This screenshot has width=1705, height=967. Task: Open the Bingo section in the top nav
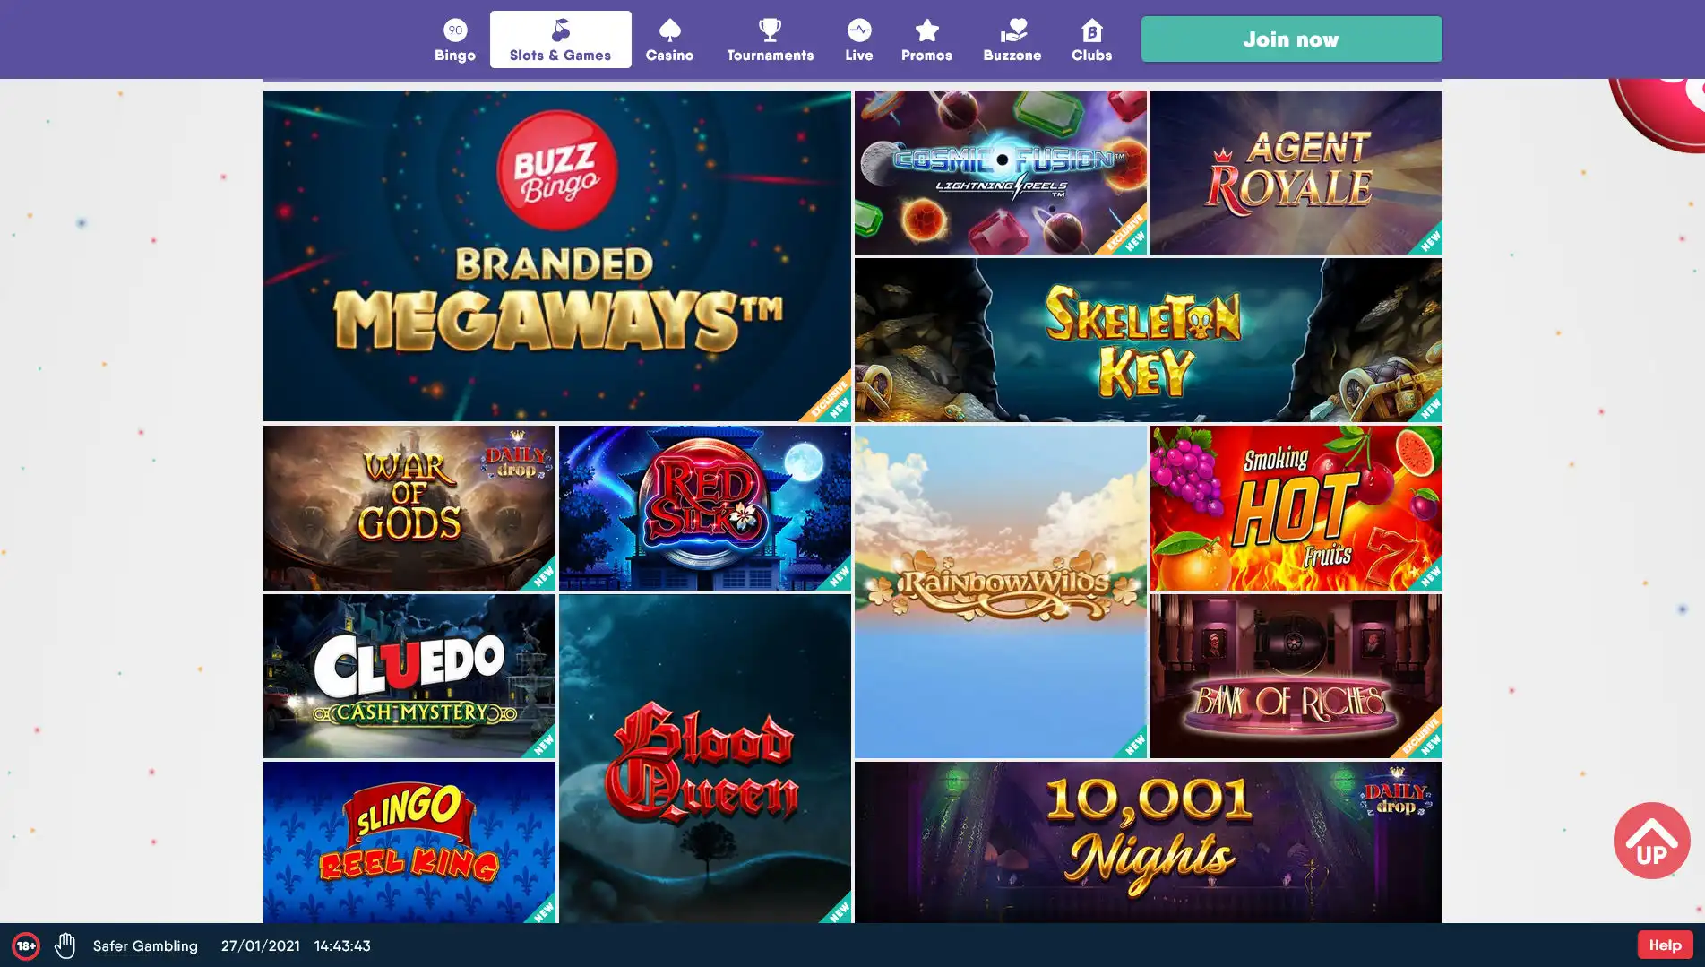(x=455, y=40)
